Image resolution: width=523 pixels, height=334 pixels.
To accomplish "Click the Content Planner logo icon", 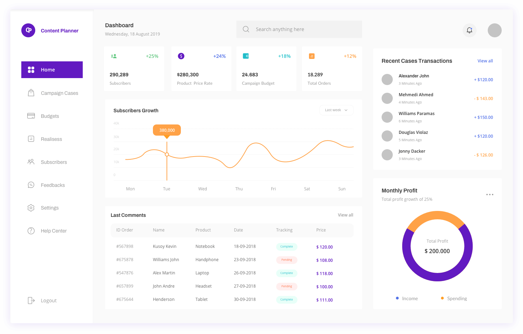I will pyautogui.click(x=28, y=30).
